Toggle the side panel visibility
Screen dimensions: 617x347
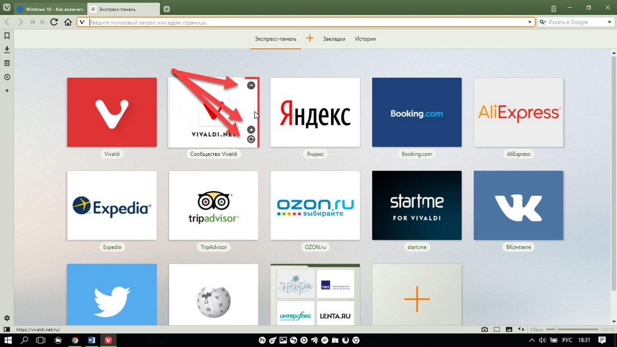point(6,329)
